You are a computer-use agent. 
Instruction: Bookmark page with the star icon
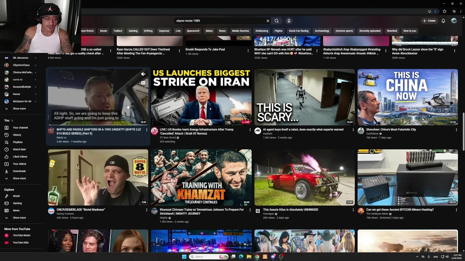point(435,11)
